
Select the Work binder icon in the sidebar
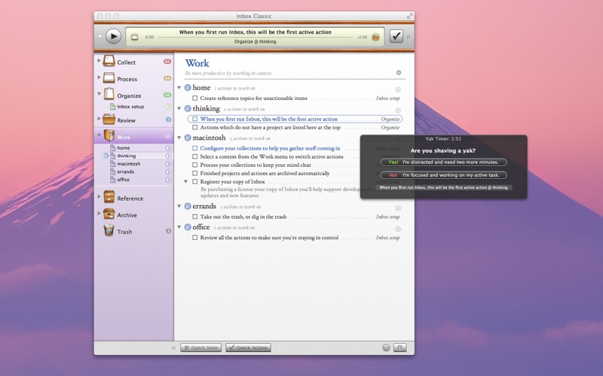pyautogui.click(x=109, y=136)
